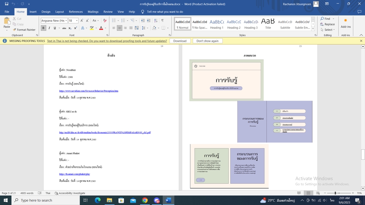This screenshot has width=365, height=205.
Task: Click the Justify alignment icon
Action: coord(131,28)
